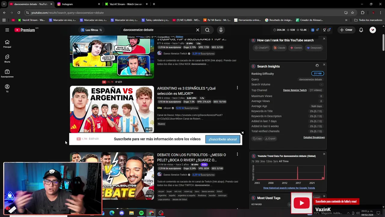
Task: Open Chrome apps grid in bookmarks bar
Action: pos(4,20)
